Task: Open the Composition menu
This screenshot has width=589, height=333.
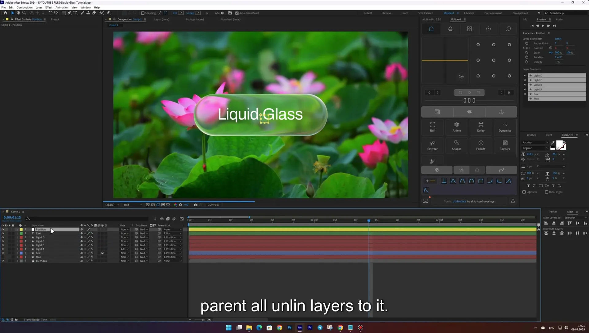Action: (x=24, y=7)
